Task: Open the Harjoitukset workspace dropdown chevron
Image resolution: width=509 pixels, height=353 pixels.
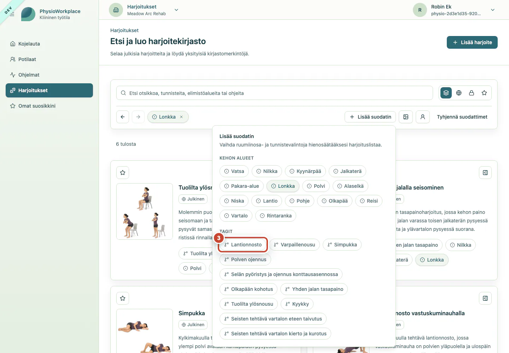Action: pyautogui.click(x=176, y=10)
